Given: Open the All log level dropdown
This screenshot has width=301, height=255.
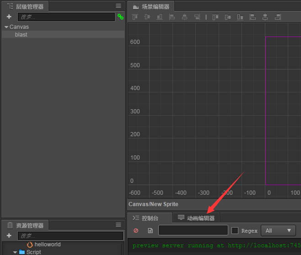Looking at the screenshot, I should 278,231.
